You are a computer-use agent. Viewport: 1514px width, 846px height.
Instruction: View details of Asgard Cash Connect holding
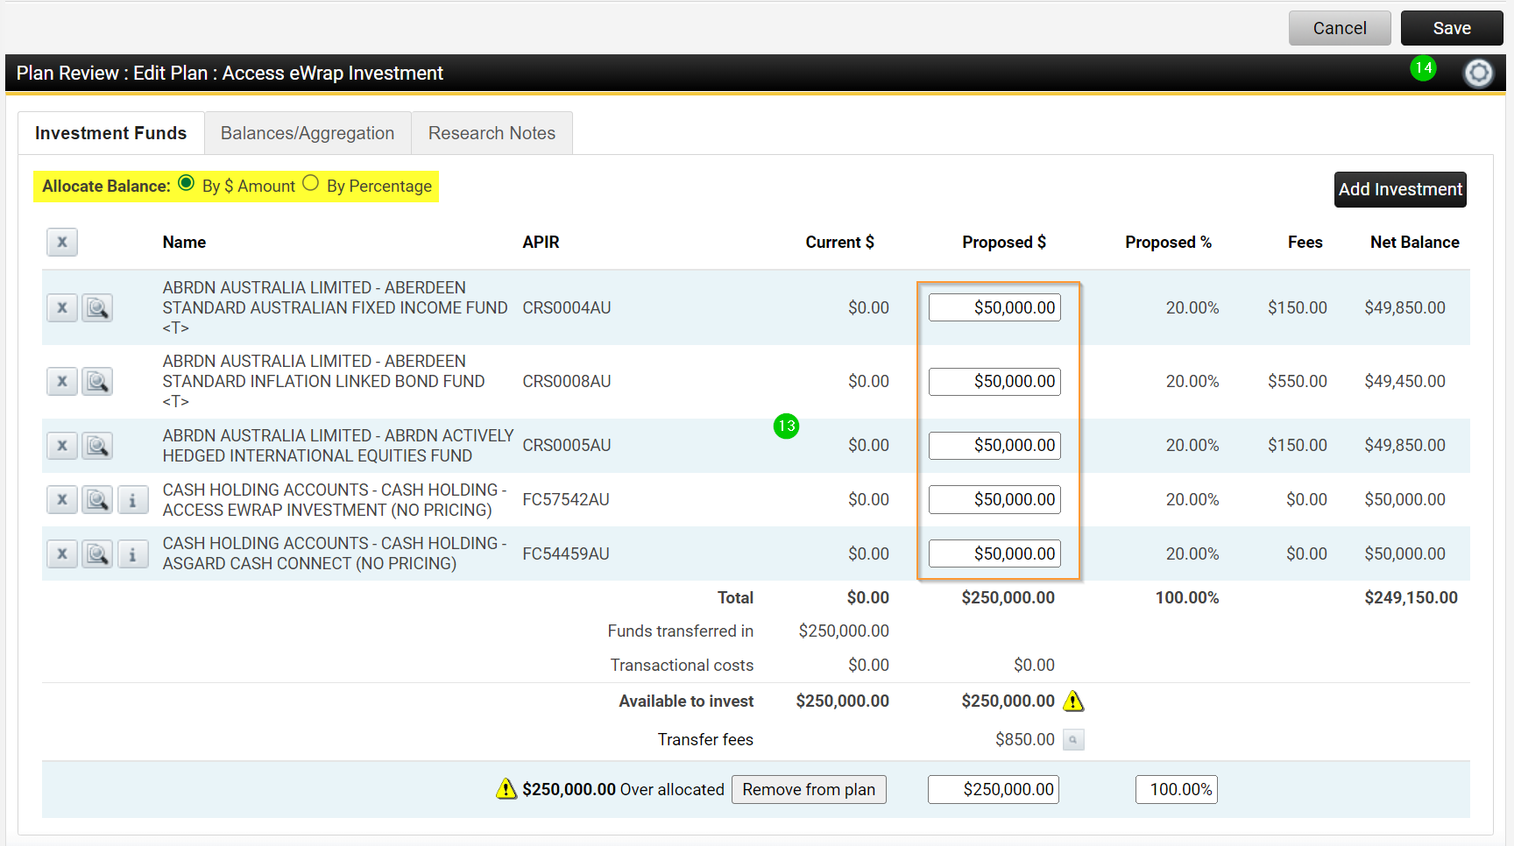coord(97,554)
